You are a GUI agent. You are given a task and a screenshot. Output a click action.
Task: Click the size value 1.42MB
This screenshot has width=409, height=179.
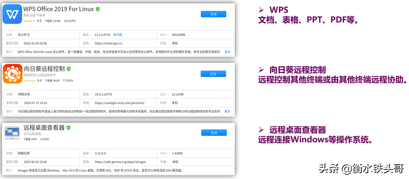177,153
